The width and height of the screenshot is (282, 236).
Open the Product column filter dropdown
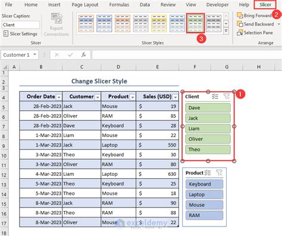click(133, 97)
